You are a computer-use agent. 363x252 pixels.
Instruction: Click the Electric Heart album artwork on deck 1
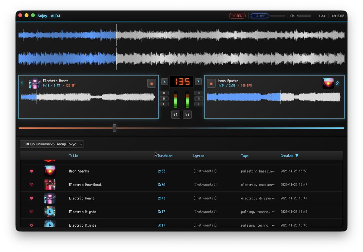34,83
